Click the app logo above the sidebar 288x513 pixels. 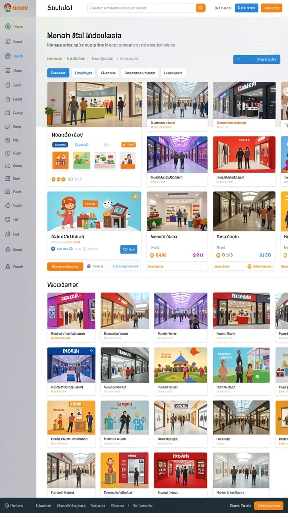(15, 7)
